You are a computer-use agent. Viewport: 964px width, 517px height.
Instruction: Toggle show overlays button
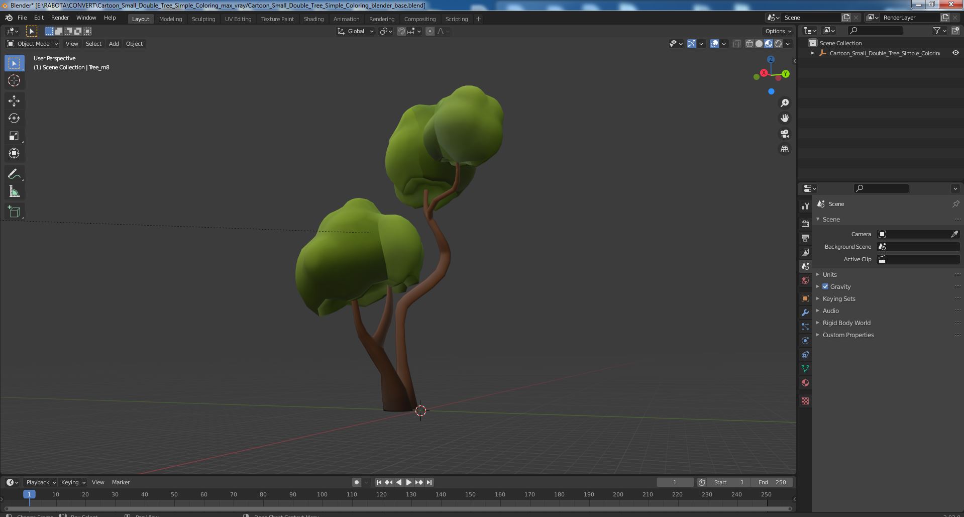pyautogui.click(x=714, y=44)
